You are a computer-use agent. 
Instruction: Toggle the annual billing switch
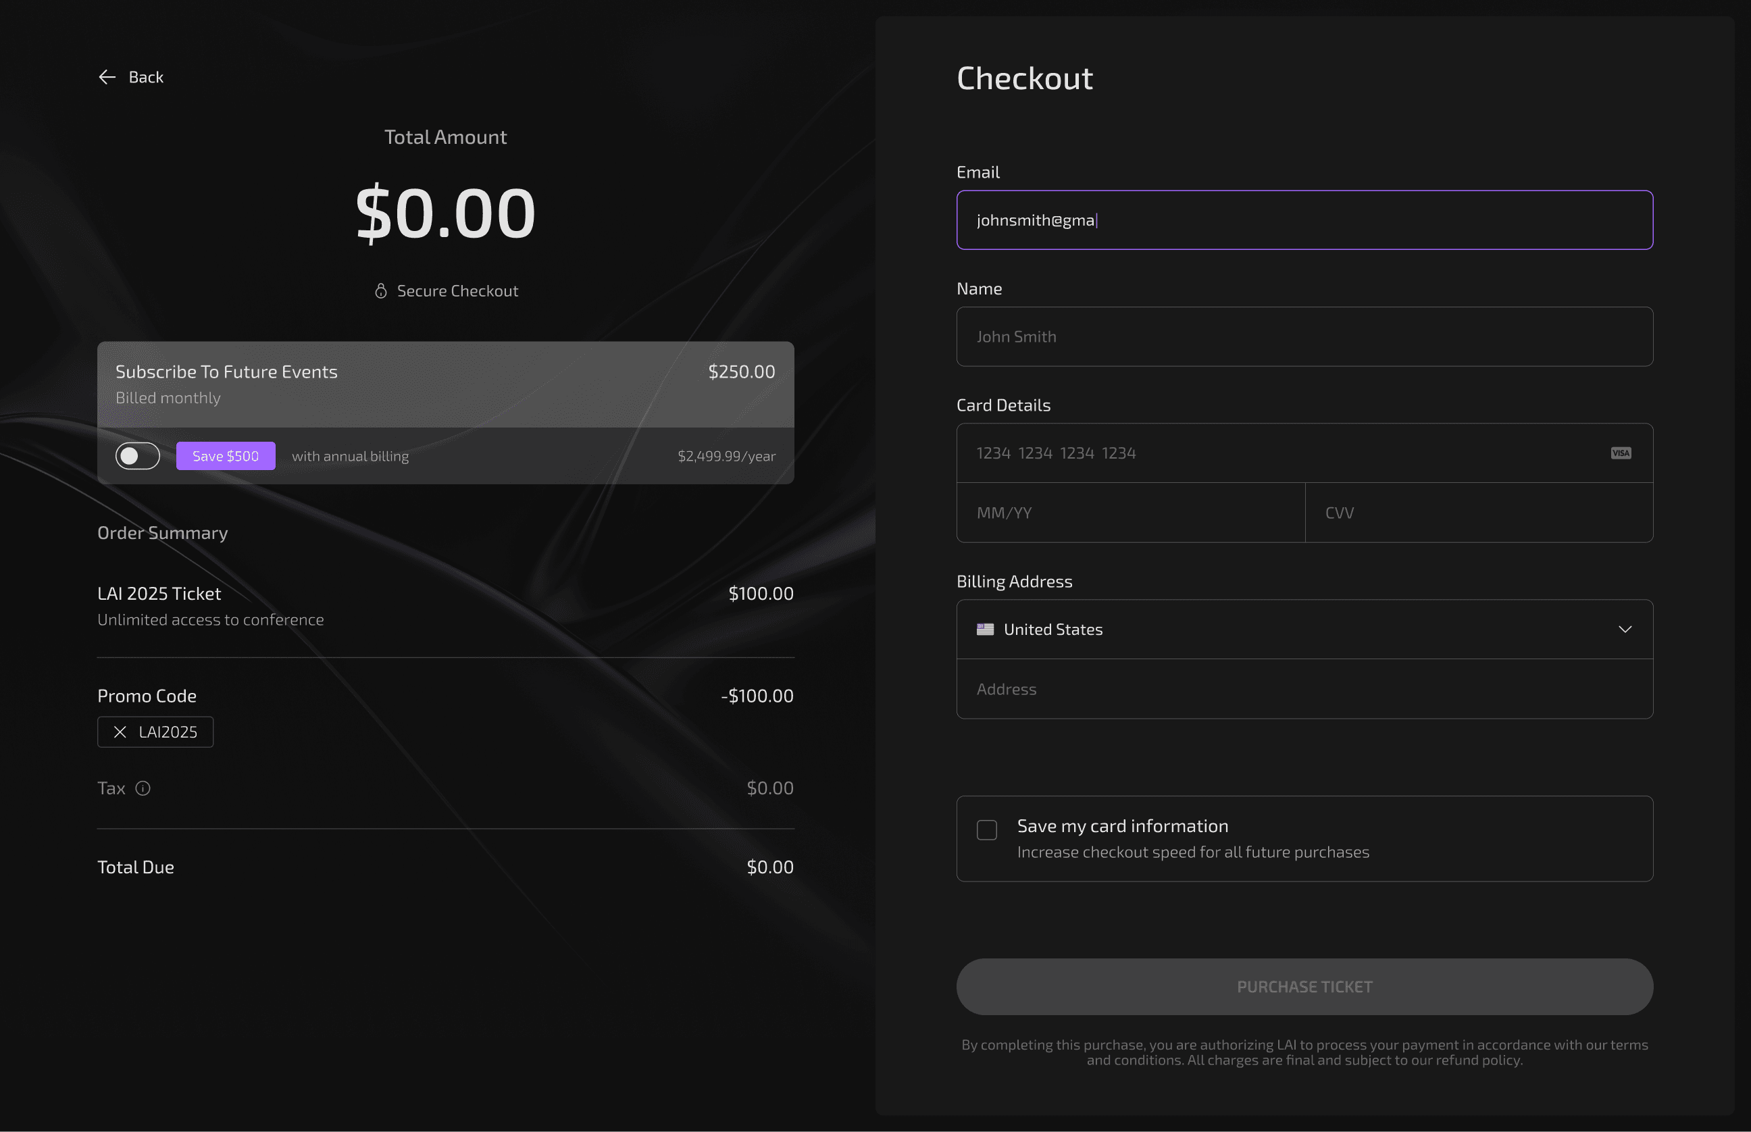coord(137,456)
